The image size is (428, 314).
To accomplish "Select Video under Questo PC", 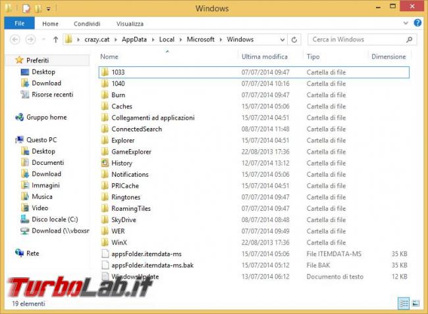I will 40,208.
